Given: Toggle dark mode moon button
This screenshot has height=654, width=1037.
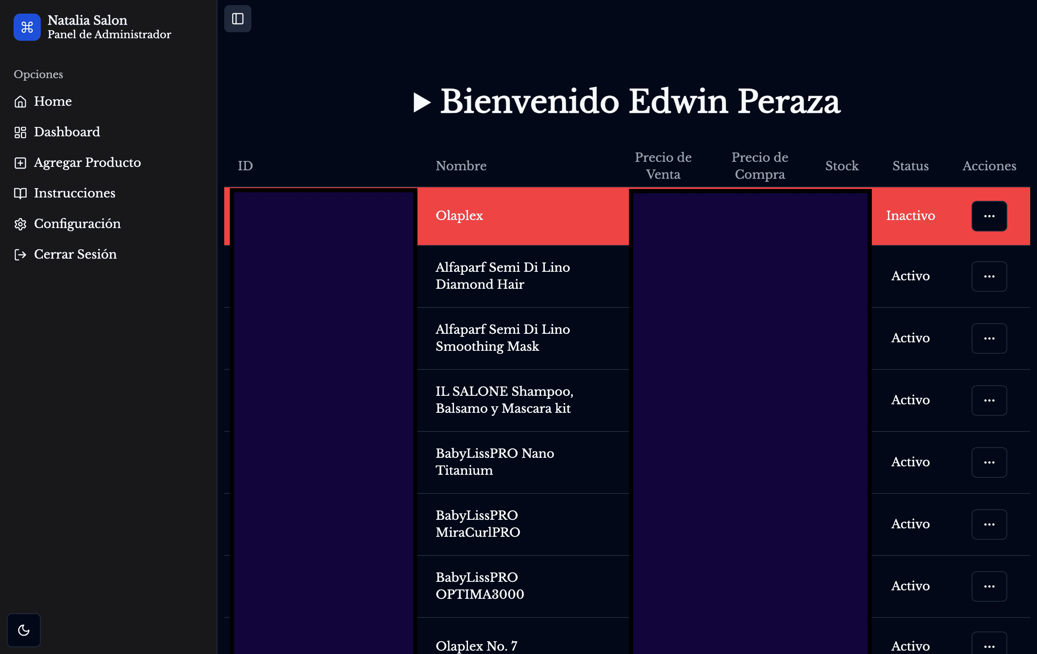Looking at the screenshot, I should click(x=24, y=630).
